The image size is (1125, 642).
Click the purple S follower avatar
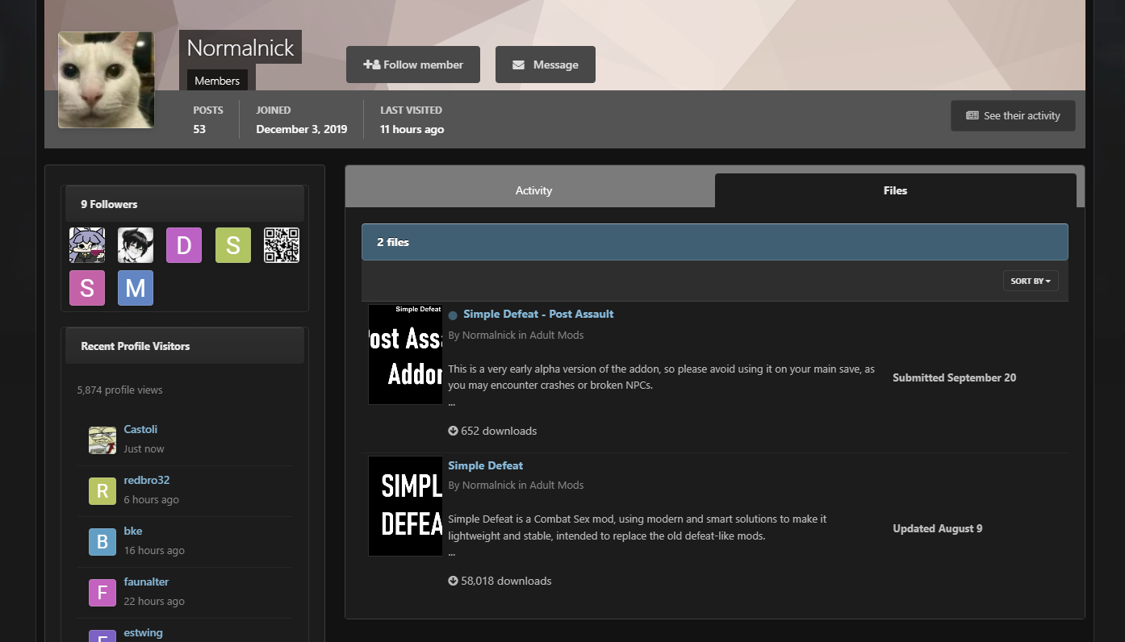pos(86,288)
